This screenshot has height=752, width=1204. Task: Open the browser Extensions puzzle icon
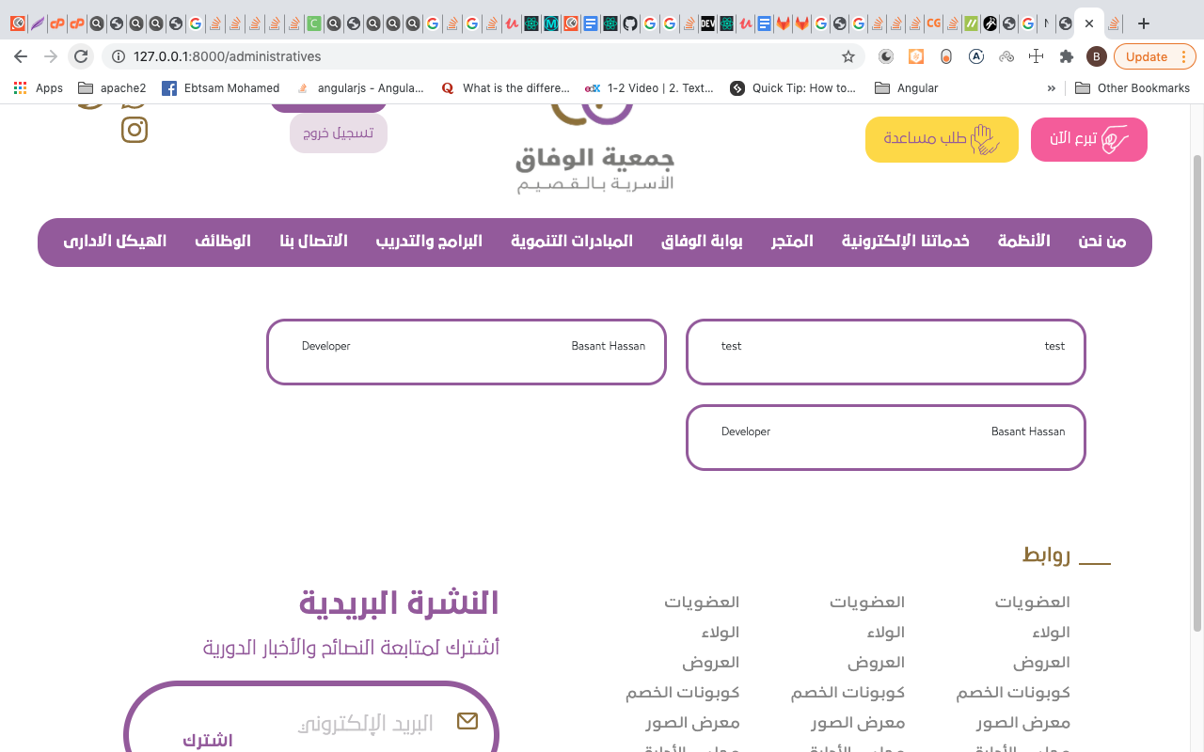coord(1066,56)
